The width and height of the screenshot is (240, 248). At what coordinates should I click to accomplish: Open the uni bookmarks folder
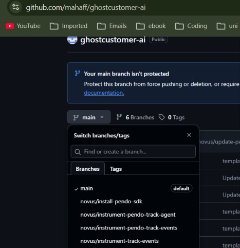pos(227,26)
